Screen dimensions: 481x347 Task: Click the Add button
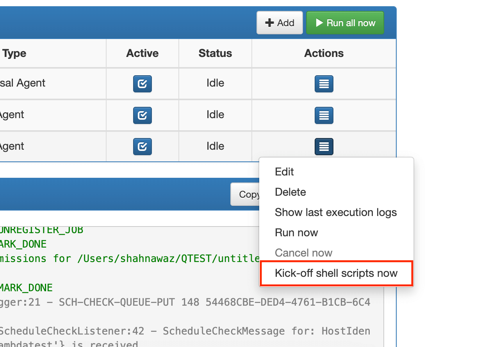pyautogui.click(x=280, y=23)
